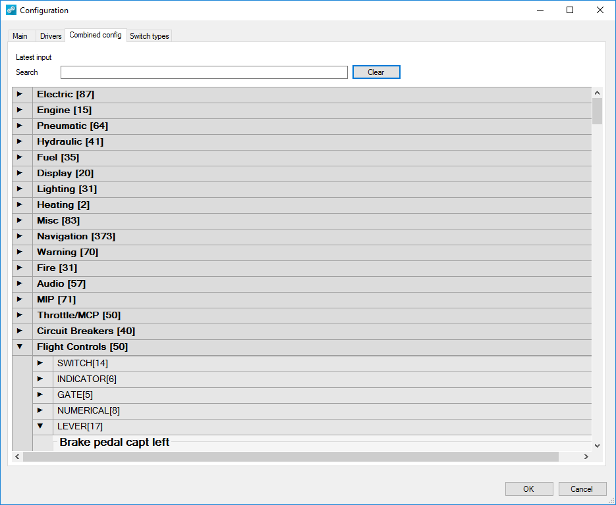Viewport: 616px width, 505px height.
Task: Expand the INDICATOR[6] subgroup
Action: 40,379
